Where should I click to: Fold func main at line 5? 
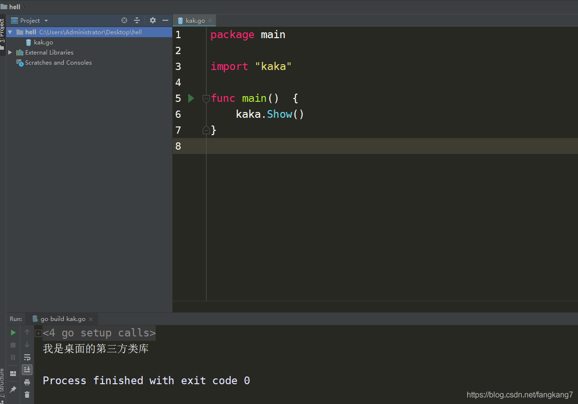point(206,98)
